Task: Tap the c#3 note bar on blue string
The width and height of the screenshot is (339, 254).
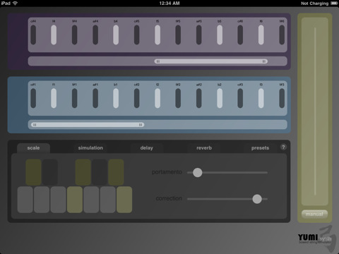Action: pos(240,98)
